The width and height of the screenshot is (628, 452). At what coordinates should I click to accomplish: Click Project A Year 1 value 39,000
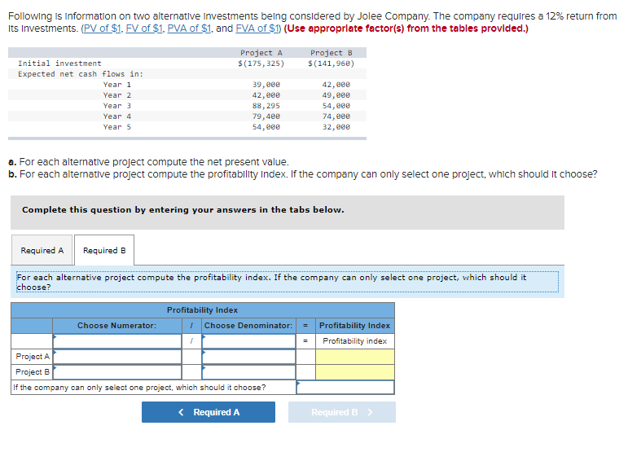(x=266, y=85)
